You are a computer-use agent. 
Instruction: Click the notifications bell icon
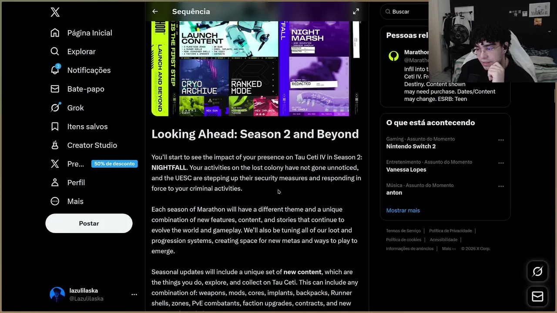[x=55, y=70]
